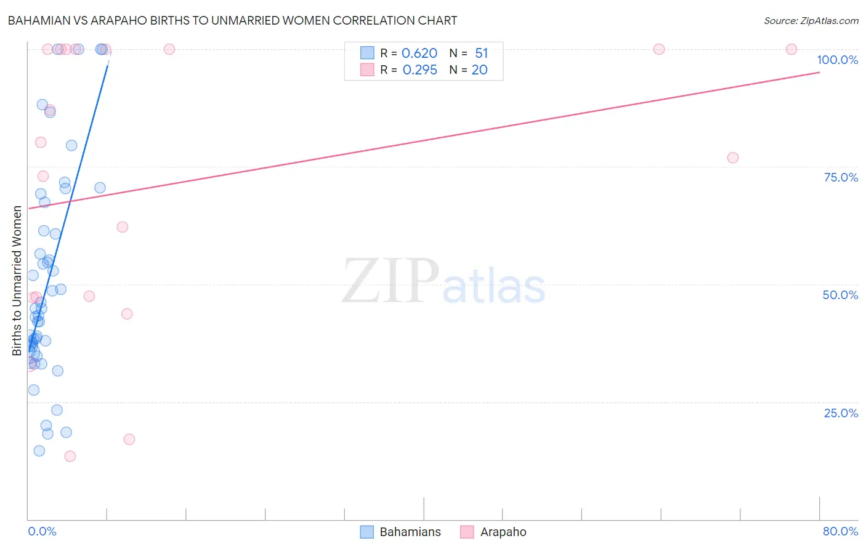866x549 pixels.
Task: Select the Arapaho legend label
Action: coord(503,532)
